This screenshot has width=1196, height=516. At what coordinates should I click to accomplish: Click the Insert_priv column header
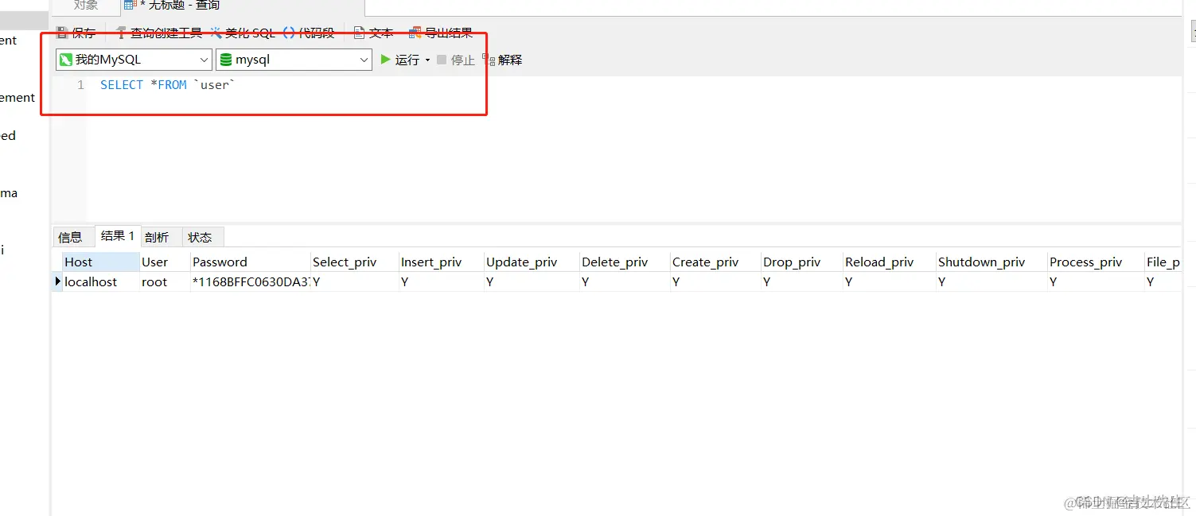tap(442, 262)
